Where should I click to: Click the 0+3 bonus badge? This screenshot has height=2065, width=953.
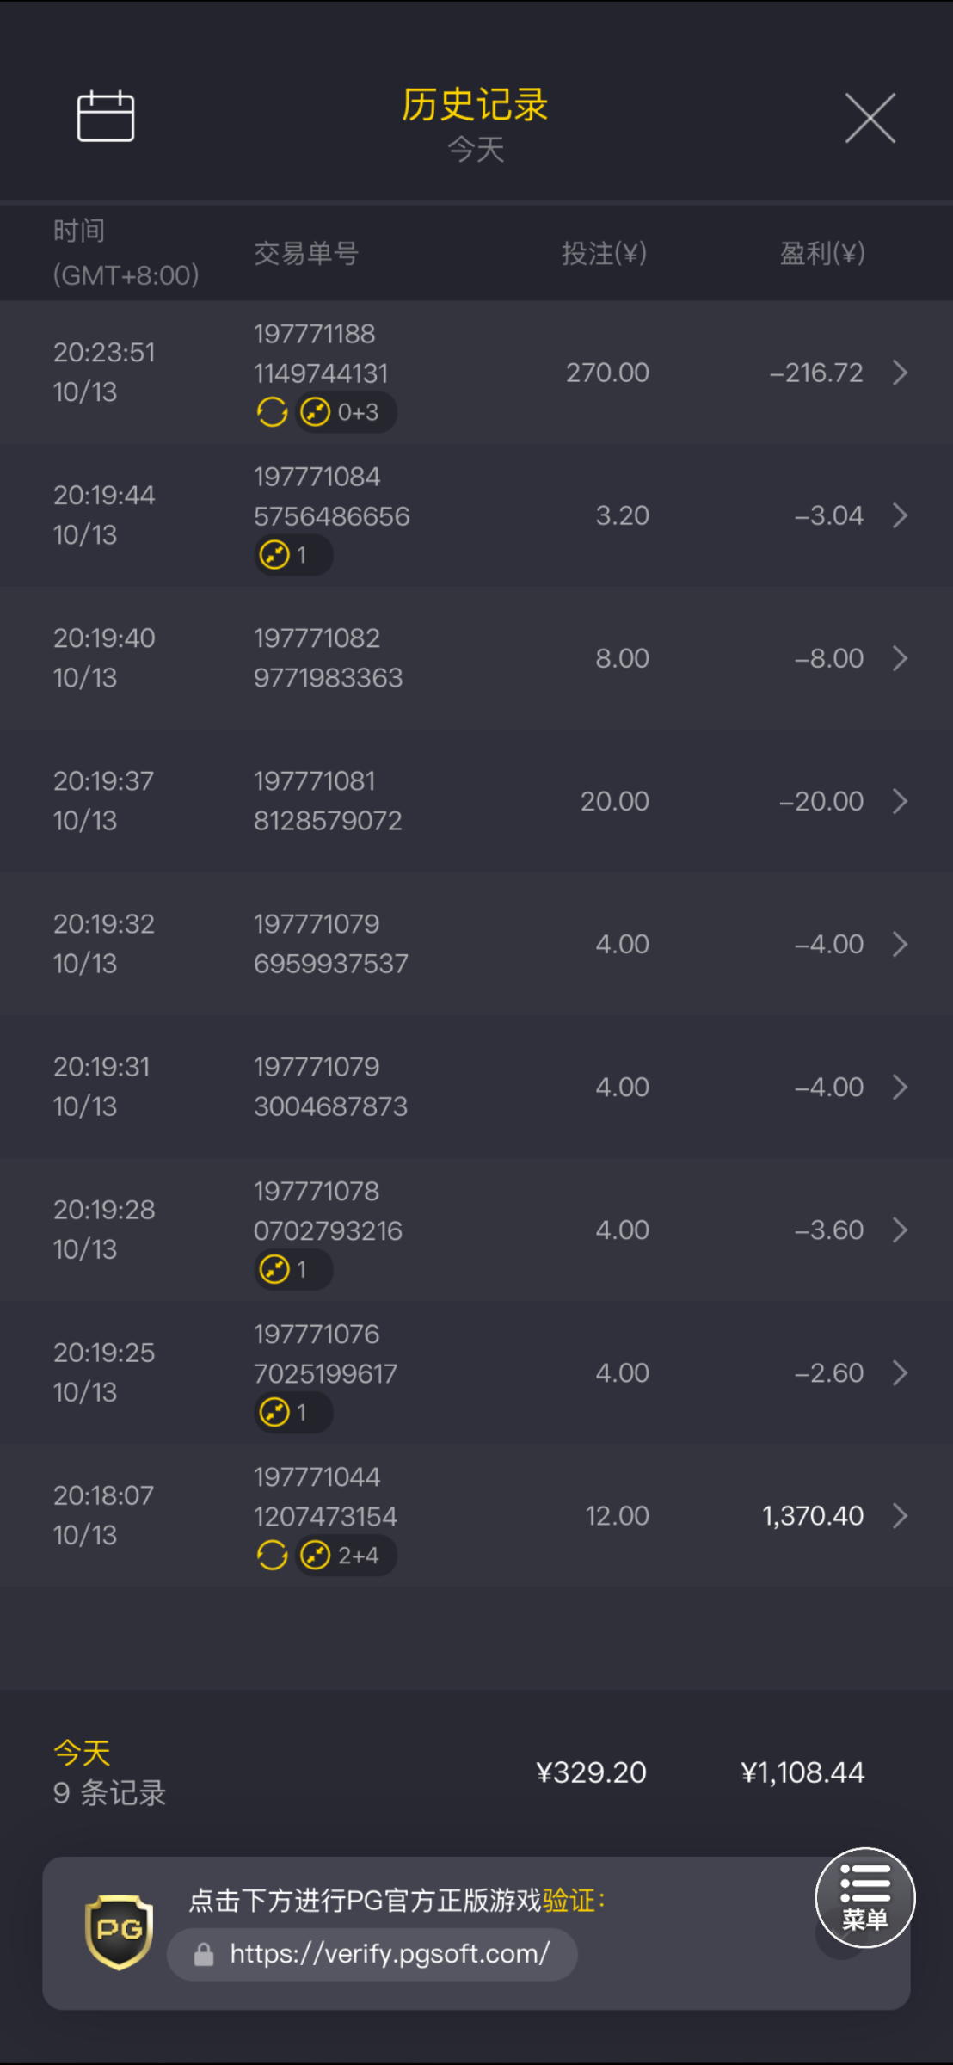coord(346,412)
